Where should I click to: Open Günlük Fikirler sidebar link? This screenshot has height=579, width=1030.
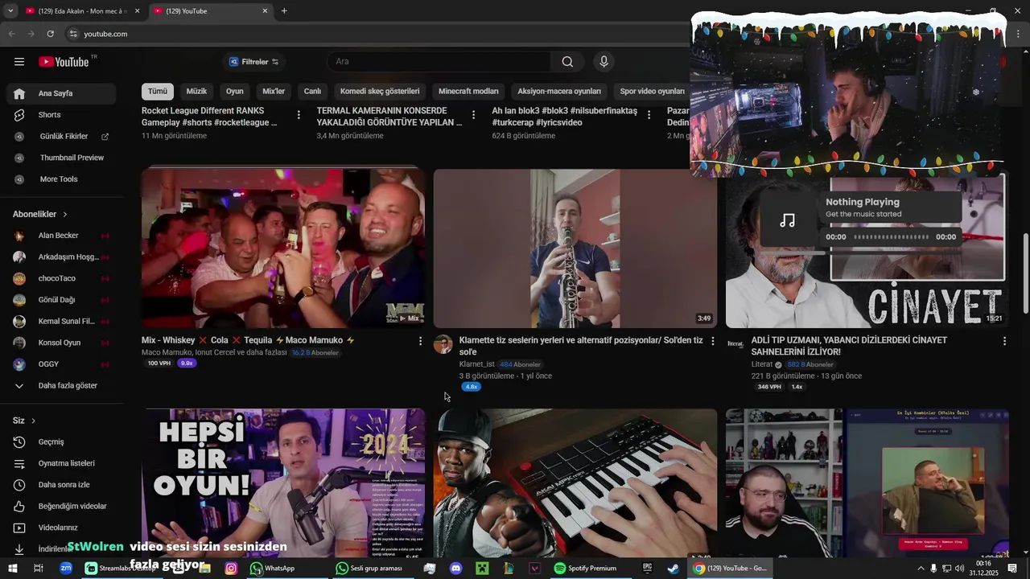click(x=63, y=137)
